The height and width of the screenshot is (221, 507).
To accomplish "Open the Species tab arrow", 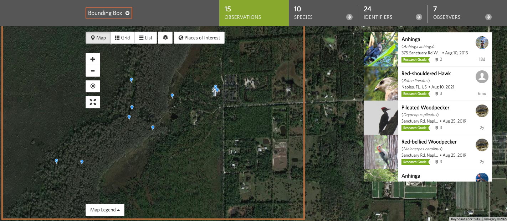I will pos(349,17).
